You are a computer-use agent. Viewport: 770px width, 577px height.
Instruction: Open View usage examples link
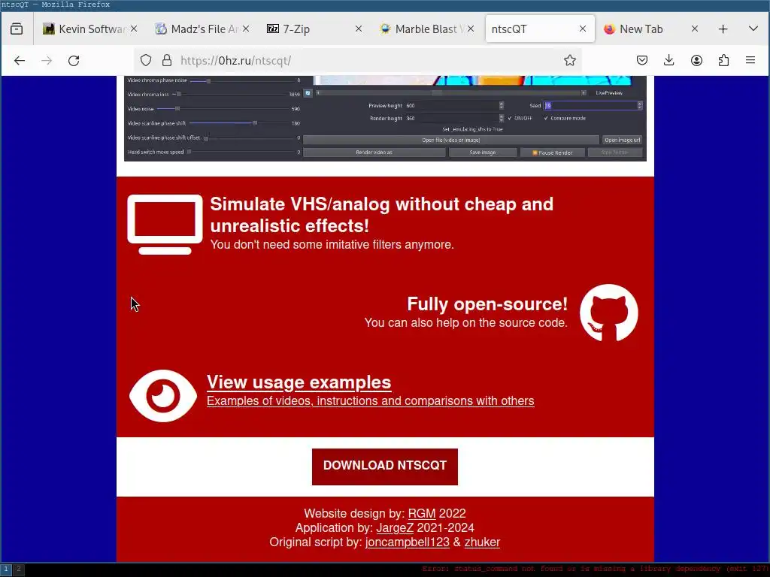coord(299,382)
